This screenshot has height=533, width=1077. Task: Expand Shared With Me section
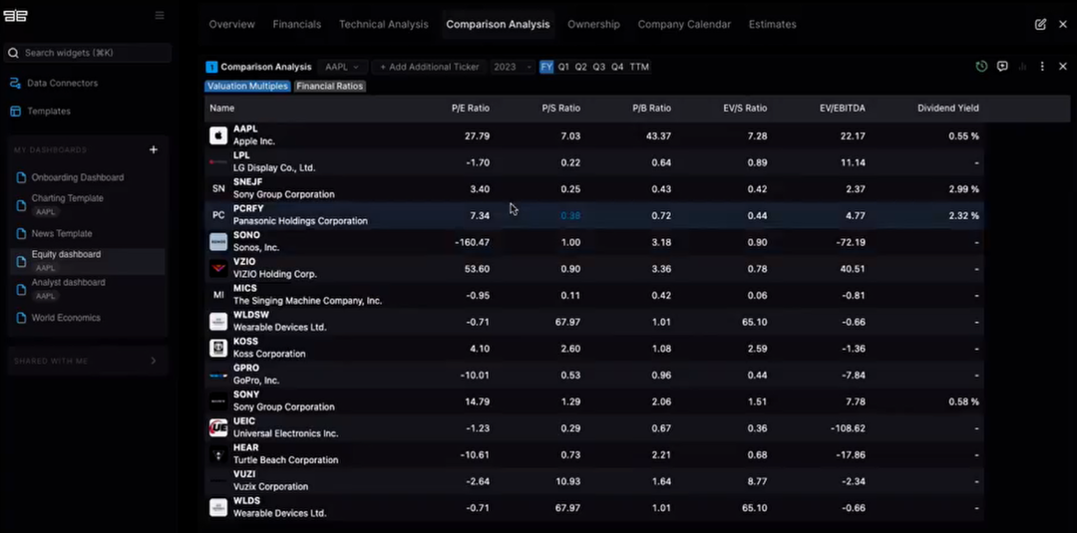(154, 361)
